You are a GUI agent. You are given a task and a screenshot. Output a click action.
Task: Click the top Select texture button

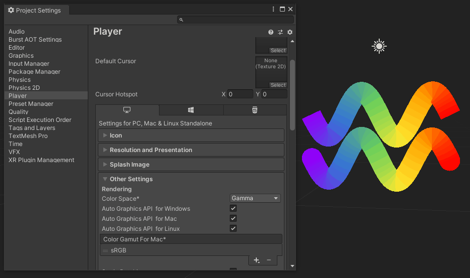click(278, 50)
